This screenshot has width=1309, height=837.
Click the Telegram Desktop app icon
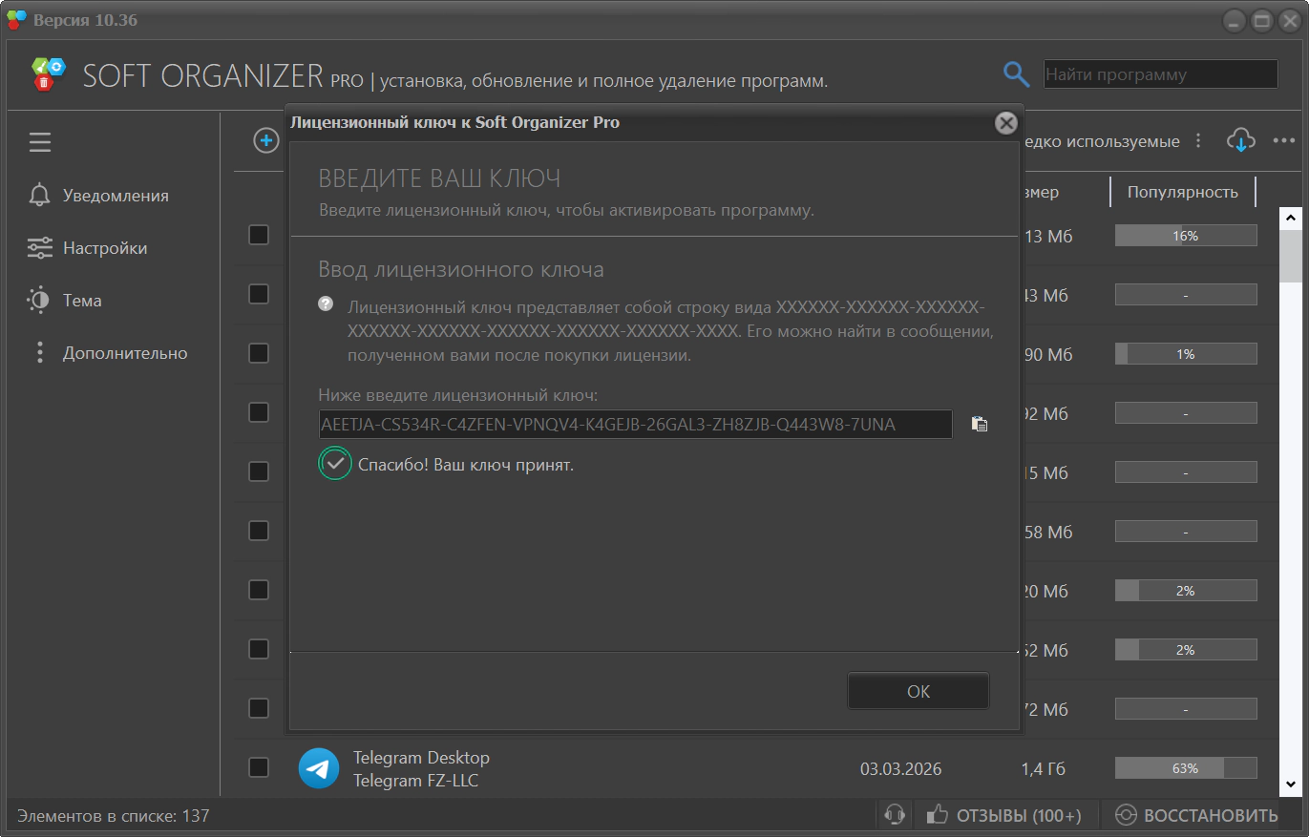318,768
